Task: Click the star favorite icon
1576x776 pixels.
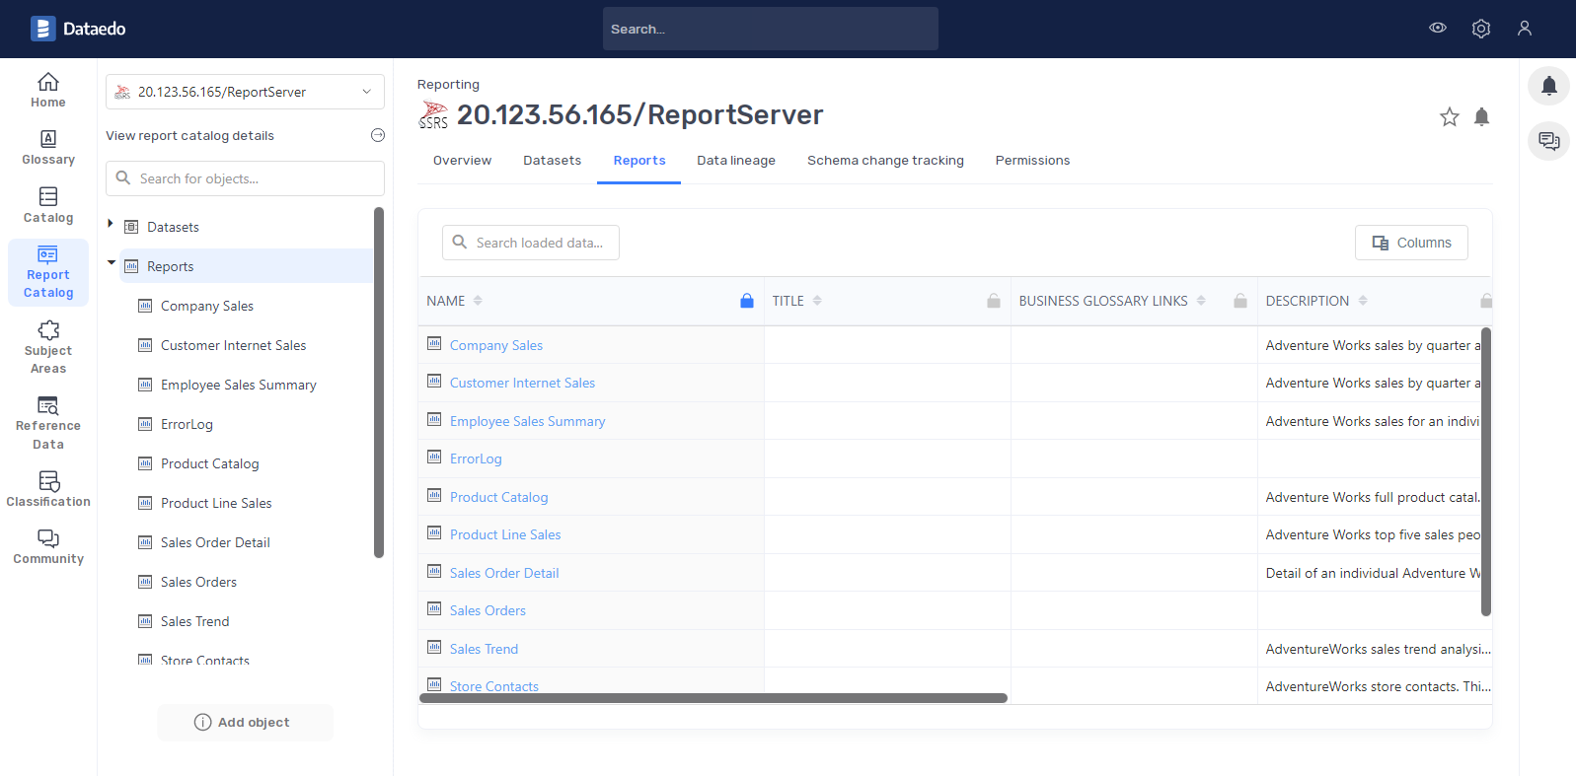Action: (1449, 117)
